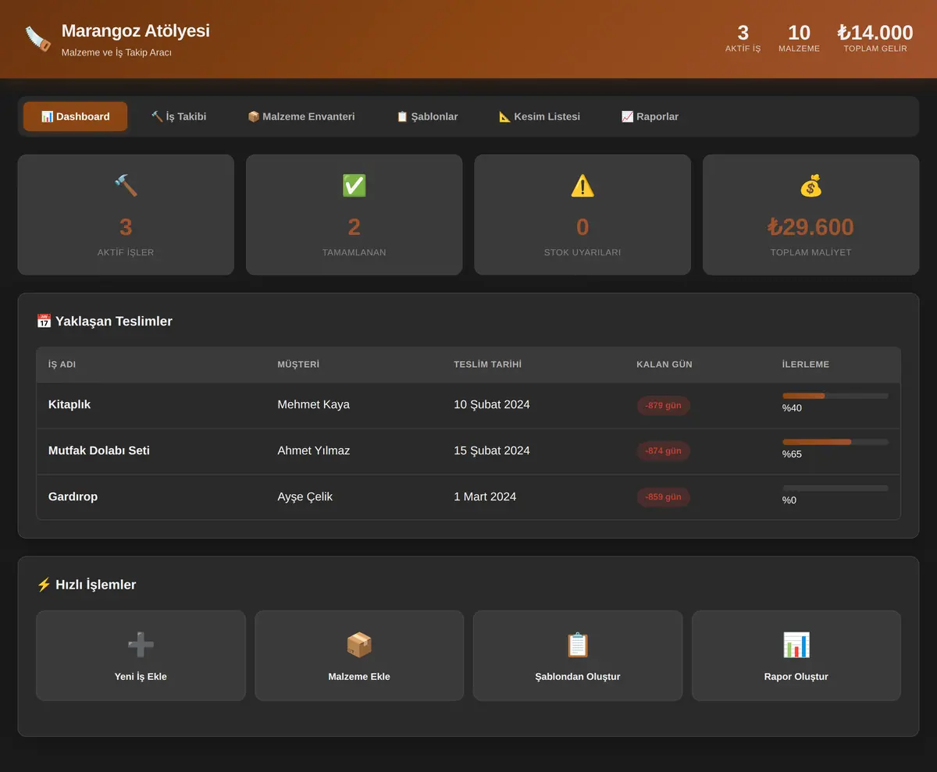
Task: Click the Toplam Gelir ₺14.000 header stat
Action: point(875,37)
